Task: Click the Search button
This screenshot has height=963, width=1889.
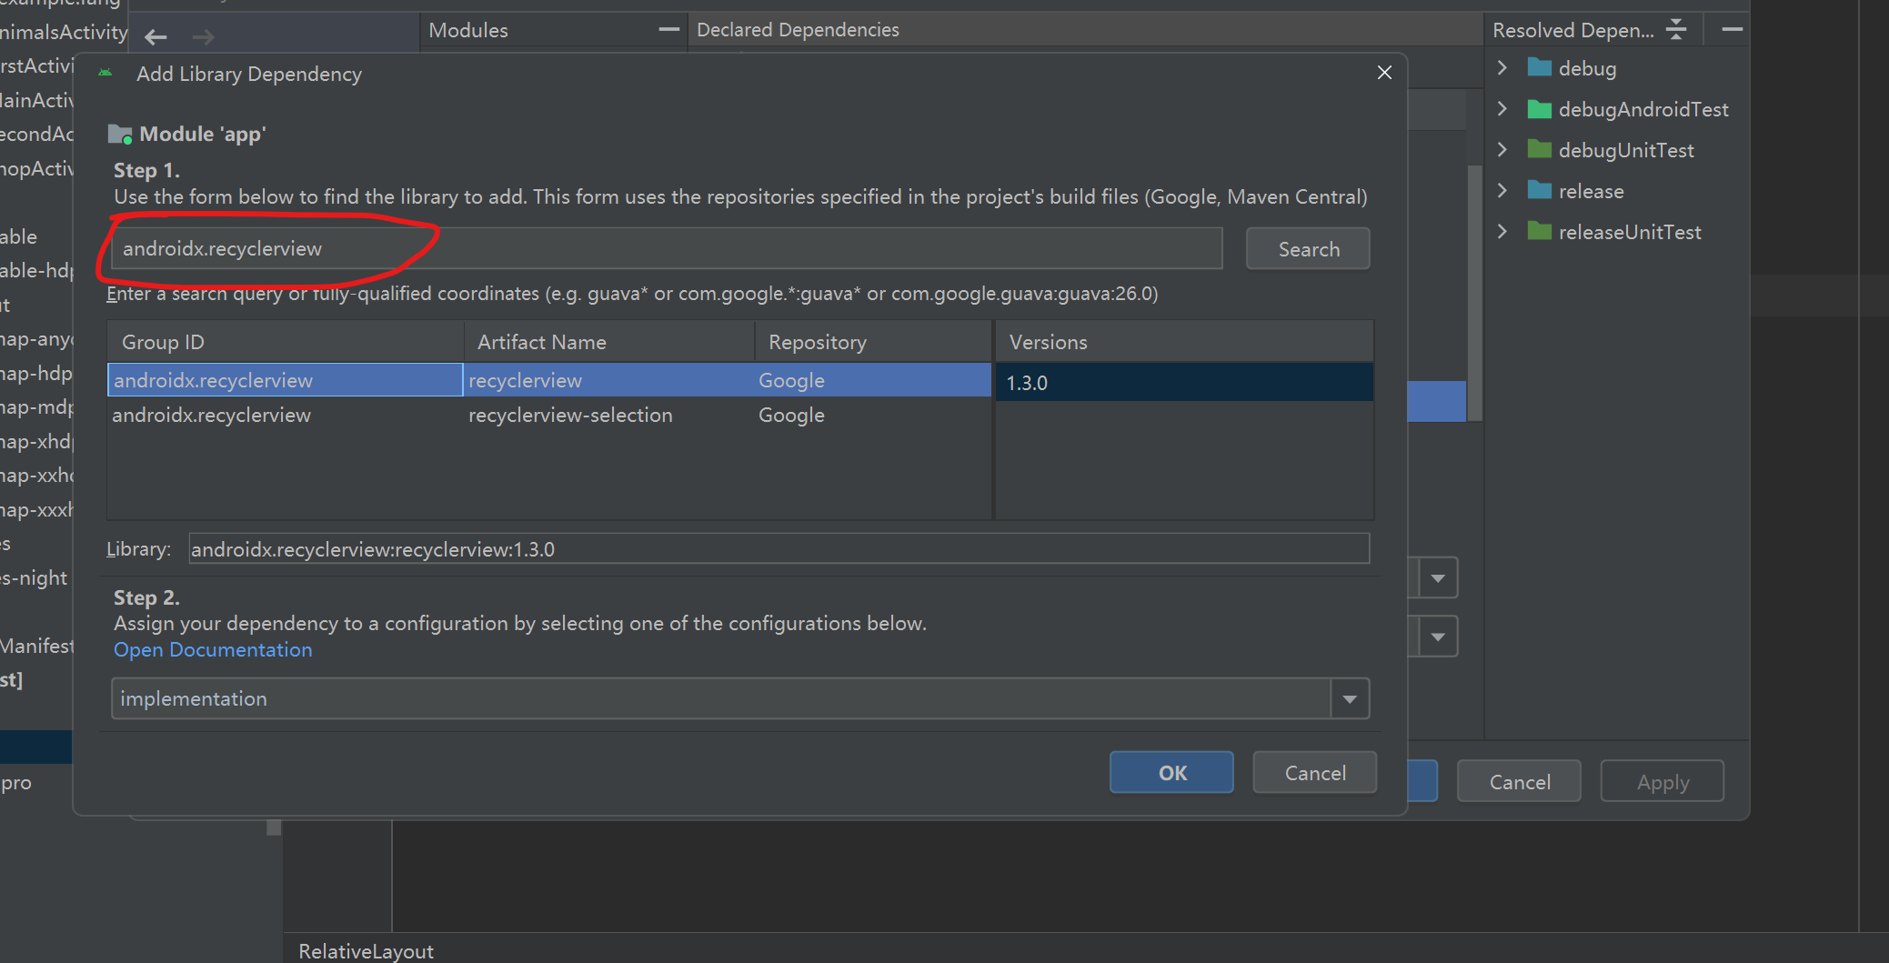Action: (x=1308, y=249)
